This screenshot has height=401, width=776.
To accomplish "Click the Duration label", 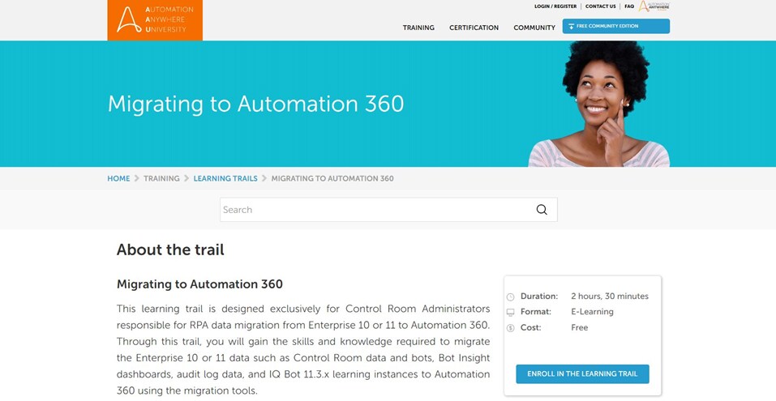I will (x=539, y=296).
